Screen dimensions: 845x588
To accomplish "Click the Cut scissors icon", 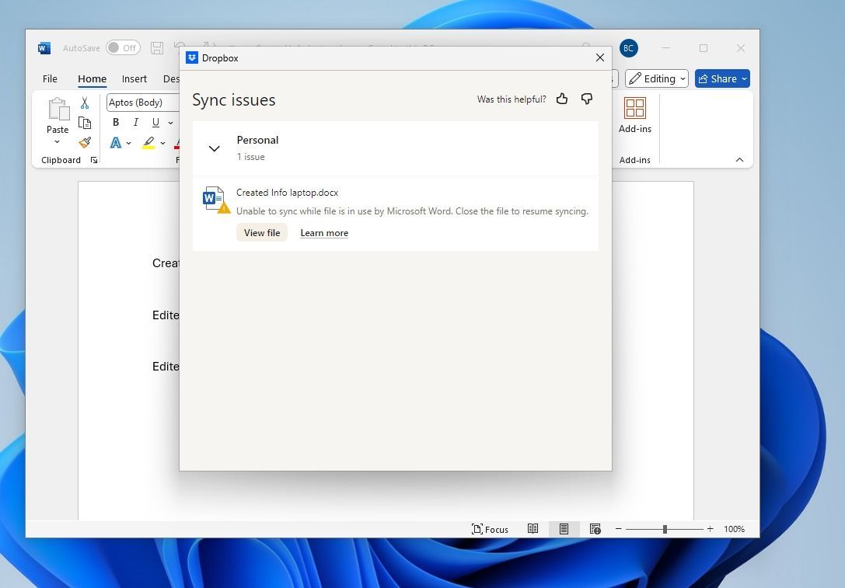I will 85,102.
